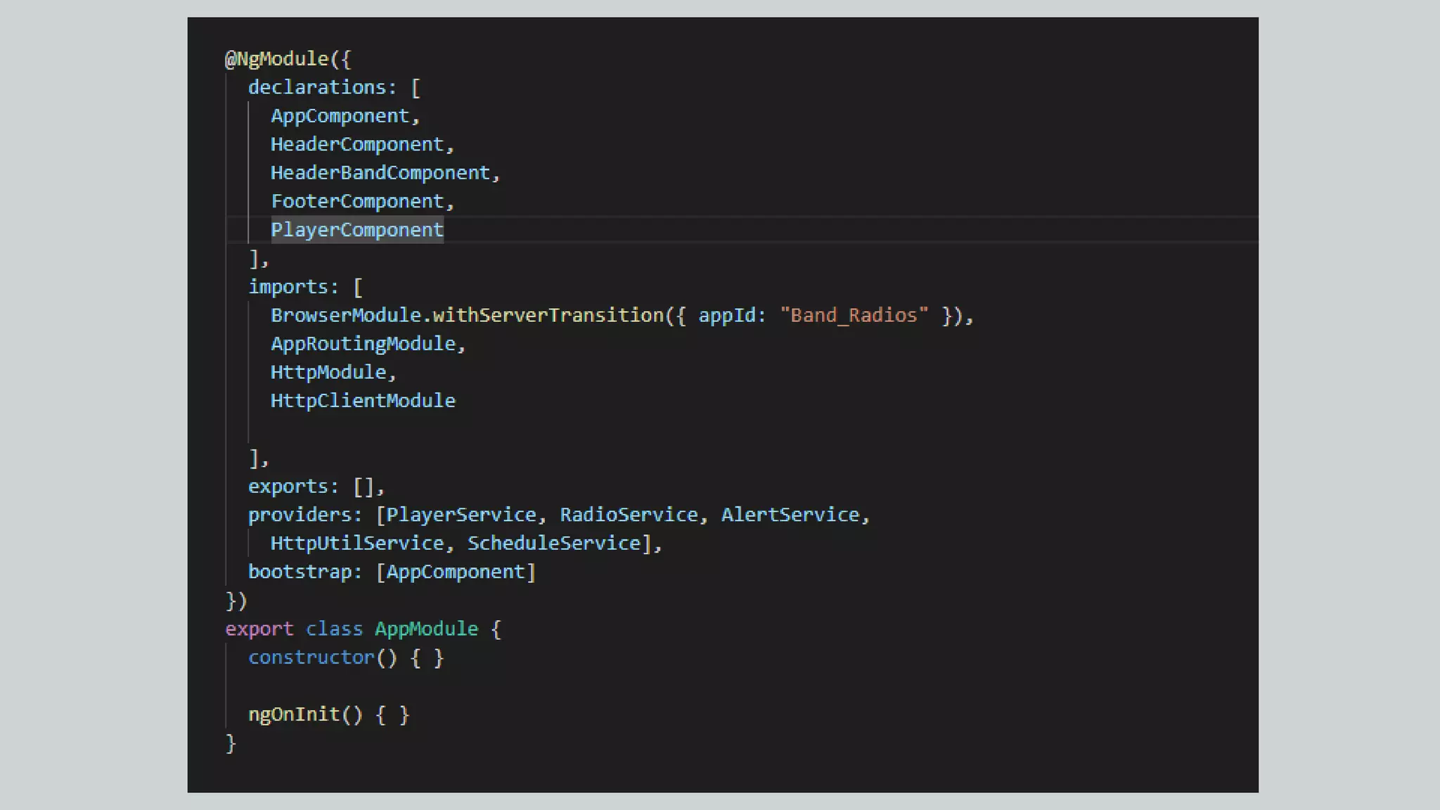The image size is (1440, 810).
Task: Click the bootstrap property keyword
Action: coord(300,572)
